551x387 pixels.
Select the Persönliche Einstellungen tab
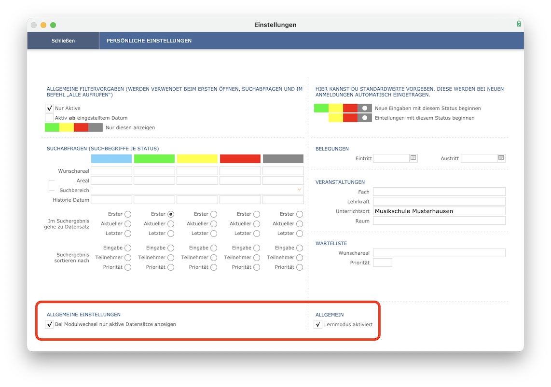[x=149, y=41]
